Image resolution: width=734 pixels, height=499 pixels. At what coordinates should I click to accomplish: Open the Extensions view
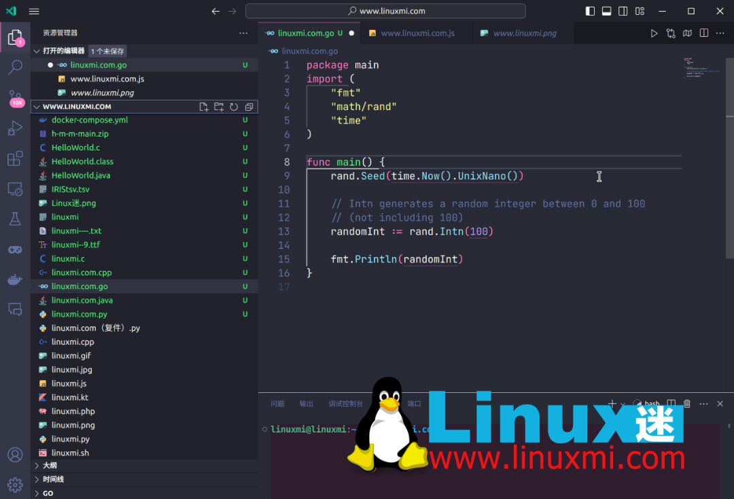15,158
